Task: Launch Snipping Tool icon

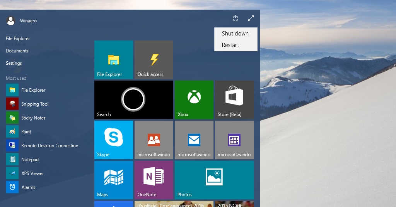Action: click(12, 104)
